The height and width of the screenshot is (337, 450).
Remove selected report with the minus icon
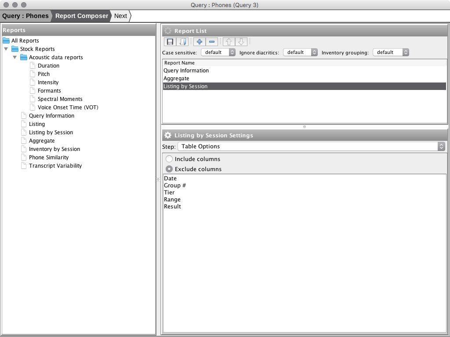211,41
